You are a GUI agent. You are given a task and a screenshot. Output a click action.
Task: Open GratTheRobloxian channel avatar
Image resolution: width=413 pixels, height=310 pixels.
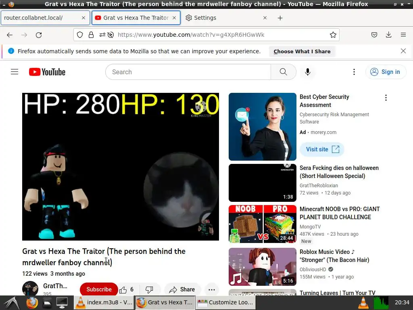point(30,288)
